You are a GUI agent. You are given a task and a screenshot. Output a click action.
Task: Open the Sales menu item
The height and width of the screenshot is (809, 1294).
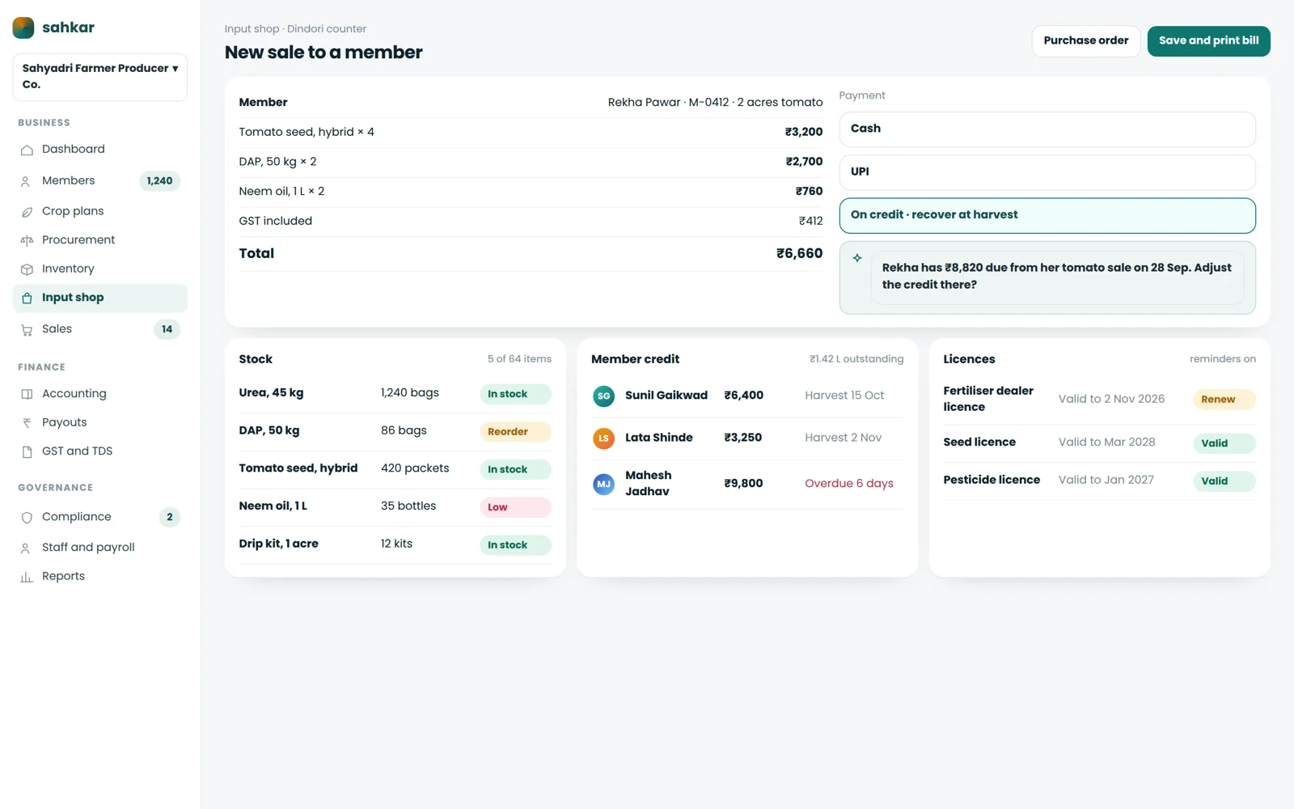[x=100, y=329]
